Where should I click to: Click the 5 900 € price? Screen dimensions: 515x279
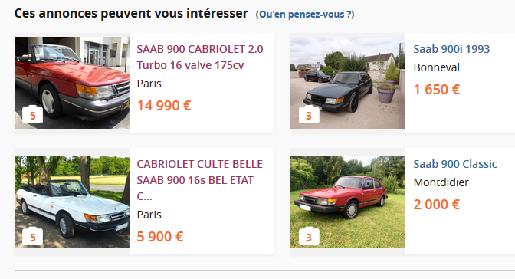coord(160,237)
